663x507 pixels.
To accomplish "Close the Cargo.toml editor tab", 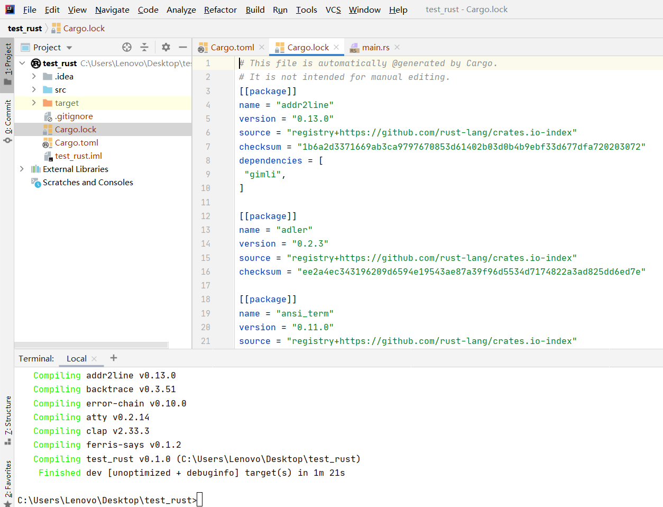I will pyautogui.click(x=262, y=47).
